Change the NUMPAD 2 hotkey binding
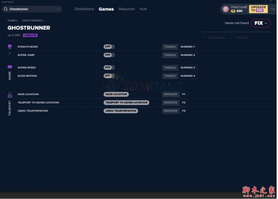Image resolution: width=278 pixels, height=199 pixels. (x=188, y=55)
